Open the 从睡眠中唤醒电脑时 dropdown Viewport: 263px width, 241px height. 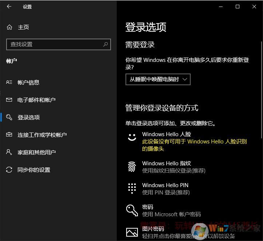pos(158,79)
